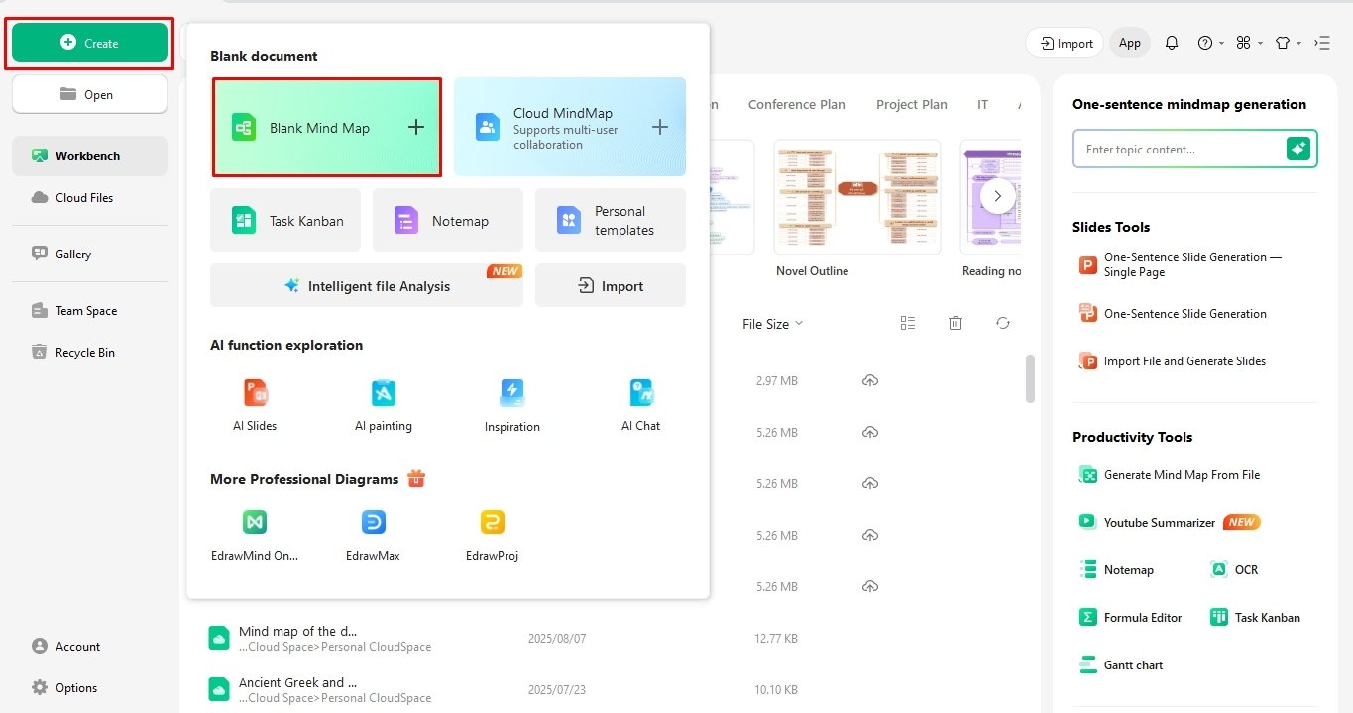Viewport: 1353px width, 713px height.
Task: Open Generate Mind Map From File
Action: click(x=1170, y=474)
